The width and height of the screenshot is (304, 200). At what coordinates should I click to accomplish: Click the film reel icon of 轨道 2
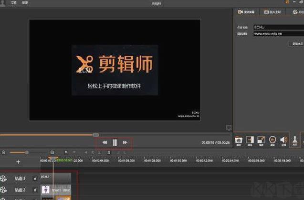coord(3,190)
